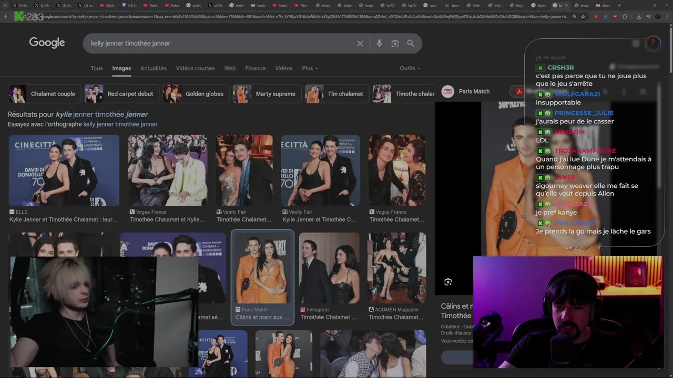Click the Paris Match source logo in preview panel

tap(448, 91)
